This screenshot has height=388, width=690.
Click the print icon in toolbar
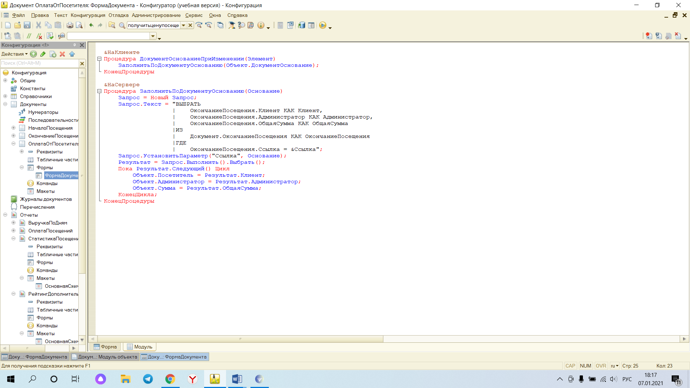(x=70, y=25)
